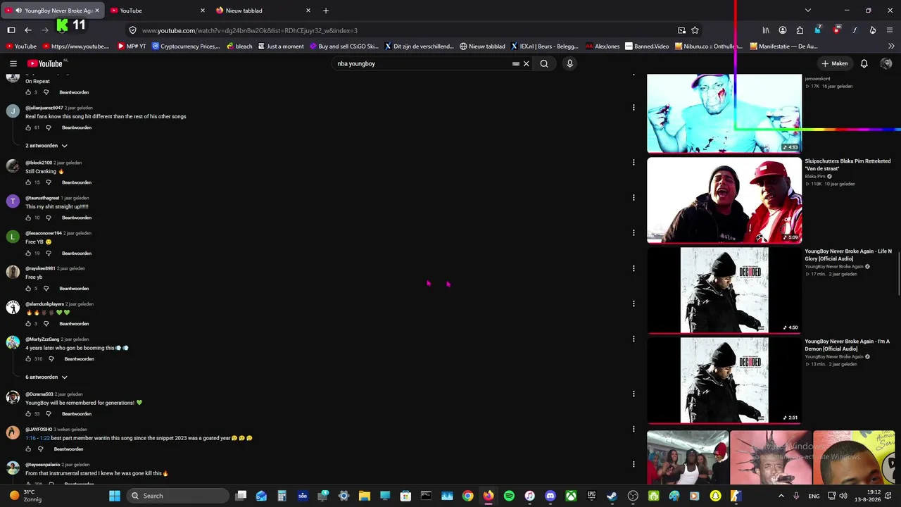Open more actions for @MortyZzzGang comment

tap(634, 339)
